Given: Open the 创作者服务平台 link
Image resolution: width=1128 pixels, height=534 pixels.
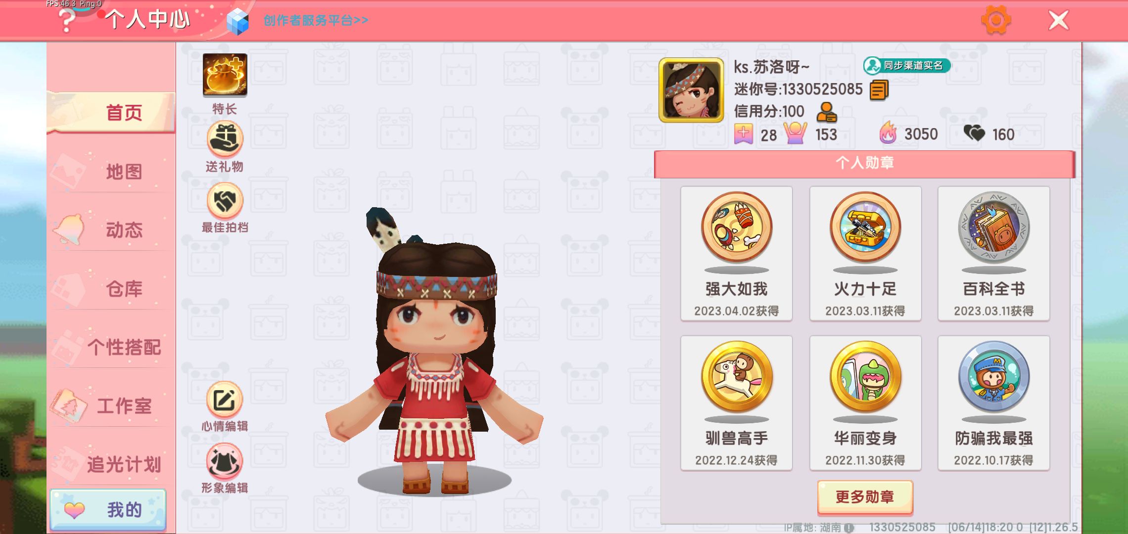Looking at the screenshot, I should [x=316, y=20].
